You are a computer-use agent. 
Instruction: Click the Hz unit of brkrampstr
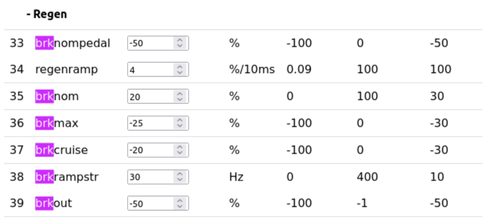pyautogui.click(x=236, y=177)
